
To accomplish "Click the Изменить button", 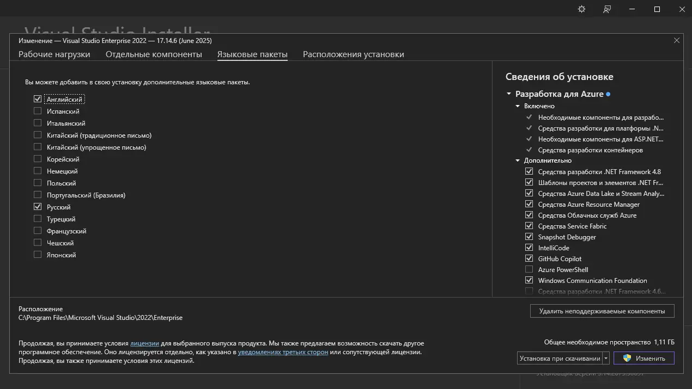I will coord(644,359).
